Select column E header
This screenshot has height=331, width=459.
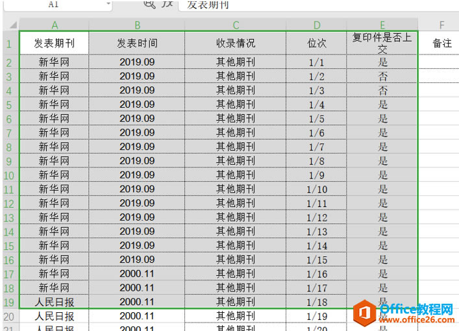pos(382,25)
